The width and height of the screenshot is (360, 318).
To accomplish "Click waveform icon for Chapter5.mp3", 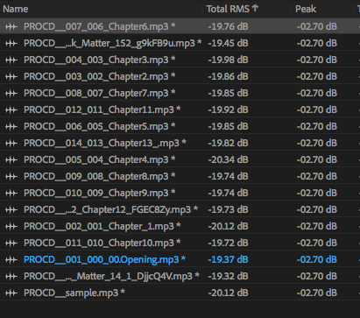I will click(x=11, y=126).
